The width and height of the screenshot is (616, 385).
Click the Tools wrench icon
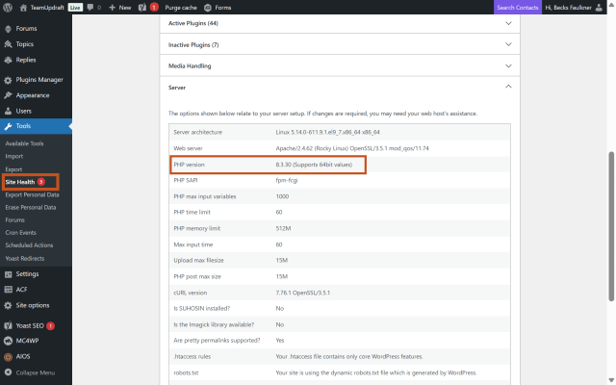tap(8, 126)
